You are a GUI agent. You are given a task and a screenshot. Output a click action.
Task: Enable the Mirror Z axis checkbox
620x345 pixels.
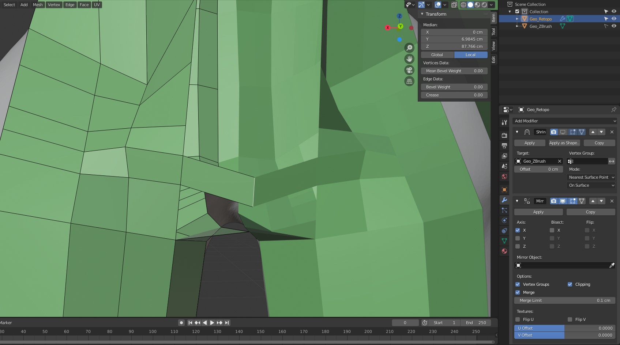coord(518,246)
